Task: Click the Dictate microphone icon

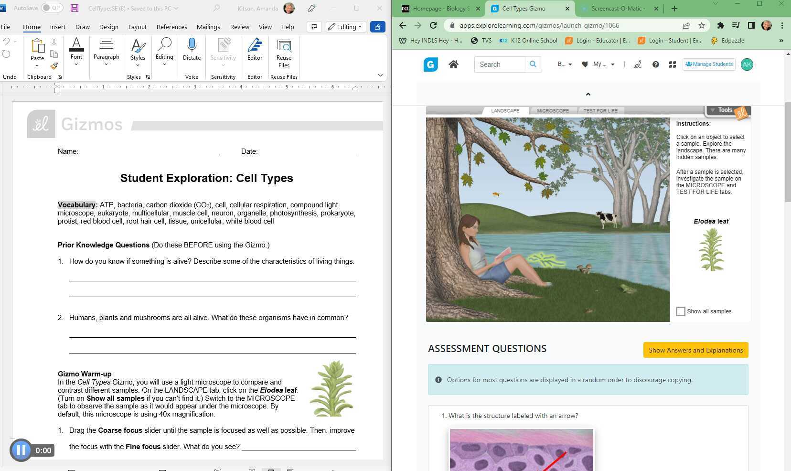Action: click(192, 46)
